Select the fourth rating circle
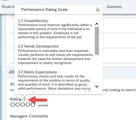This screenshot has height=120, width=136. point(28,105)
